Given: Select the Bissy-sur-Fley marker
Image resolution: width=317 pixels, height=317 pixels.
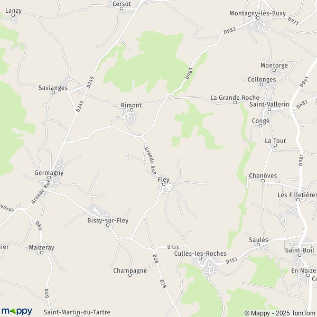Looking at the screenshot, I should 108,225.
